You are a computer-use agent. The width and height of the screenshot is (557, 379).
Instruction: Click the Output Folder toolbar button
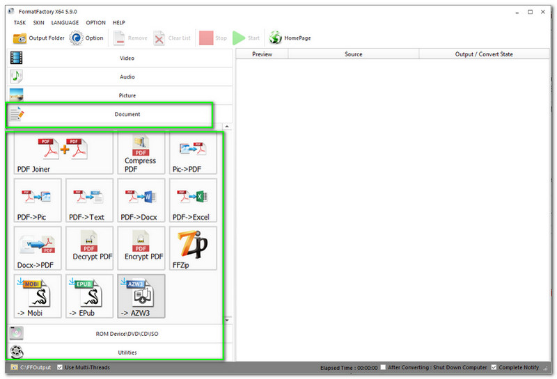[x=39, y=38]
